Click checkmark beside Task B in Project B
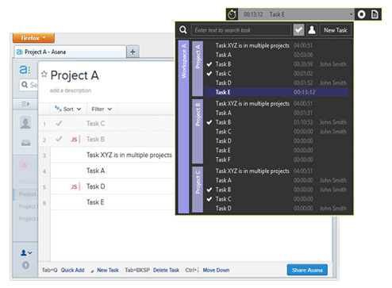 pyautogui.click(x=209, y=122)
